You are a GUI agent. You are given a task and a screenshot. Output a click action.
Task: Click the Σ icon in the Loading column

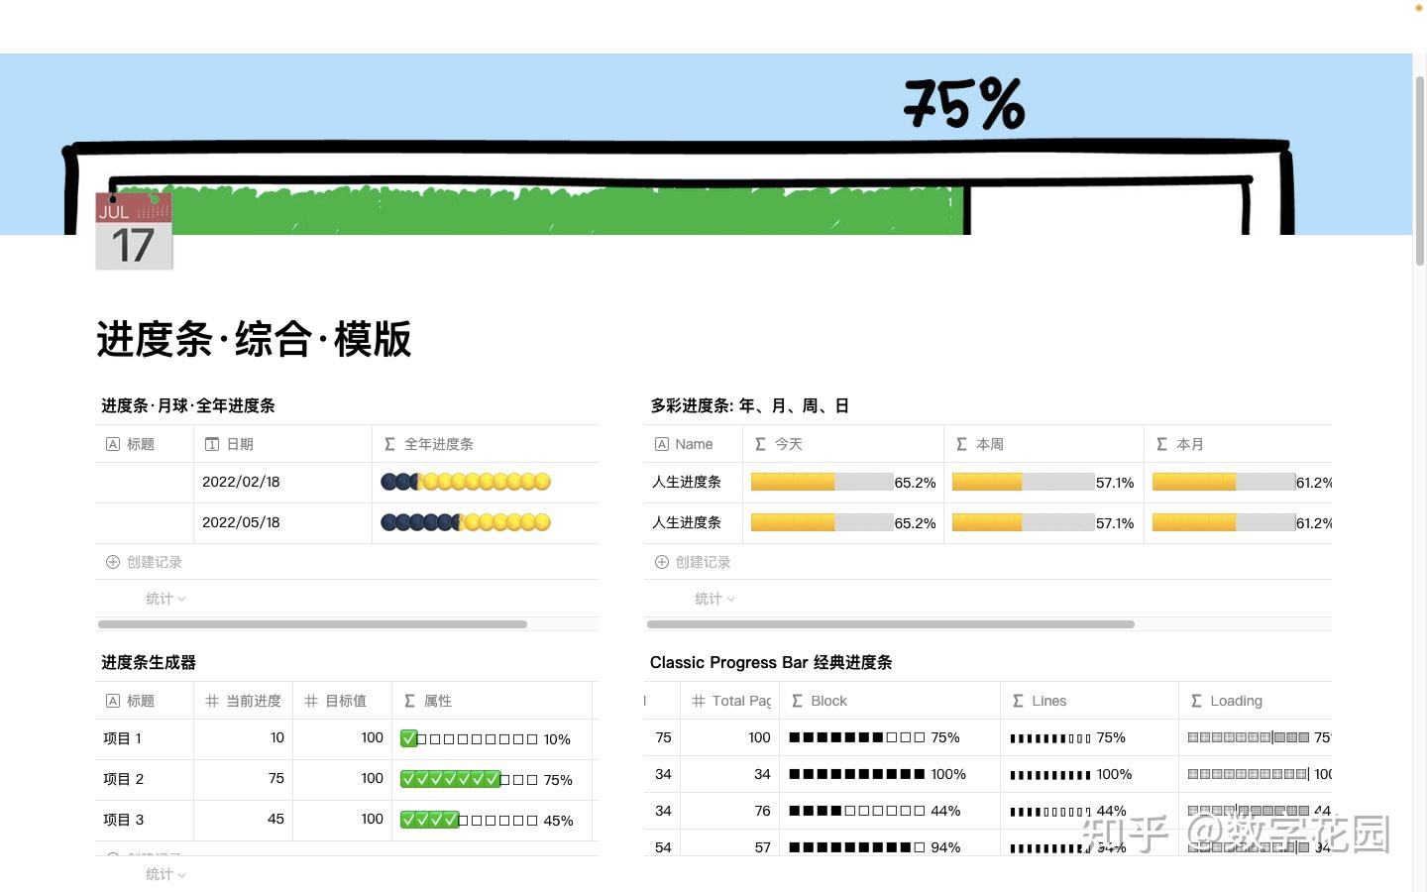pos(1196,701)
